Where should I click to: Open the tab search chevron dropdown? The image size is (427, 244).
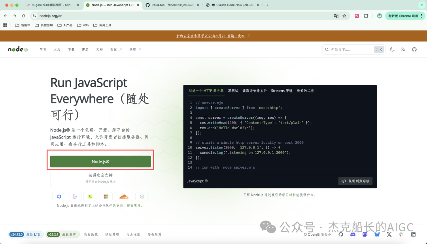[422, 5]
